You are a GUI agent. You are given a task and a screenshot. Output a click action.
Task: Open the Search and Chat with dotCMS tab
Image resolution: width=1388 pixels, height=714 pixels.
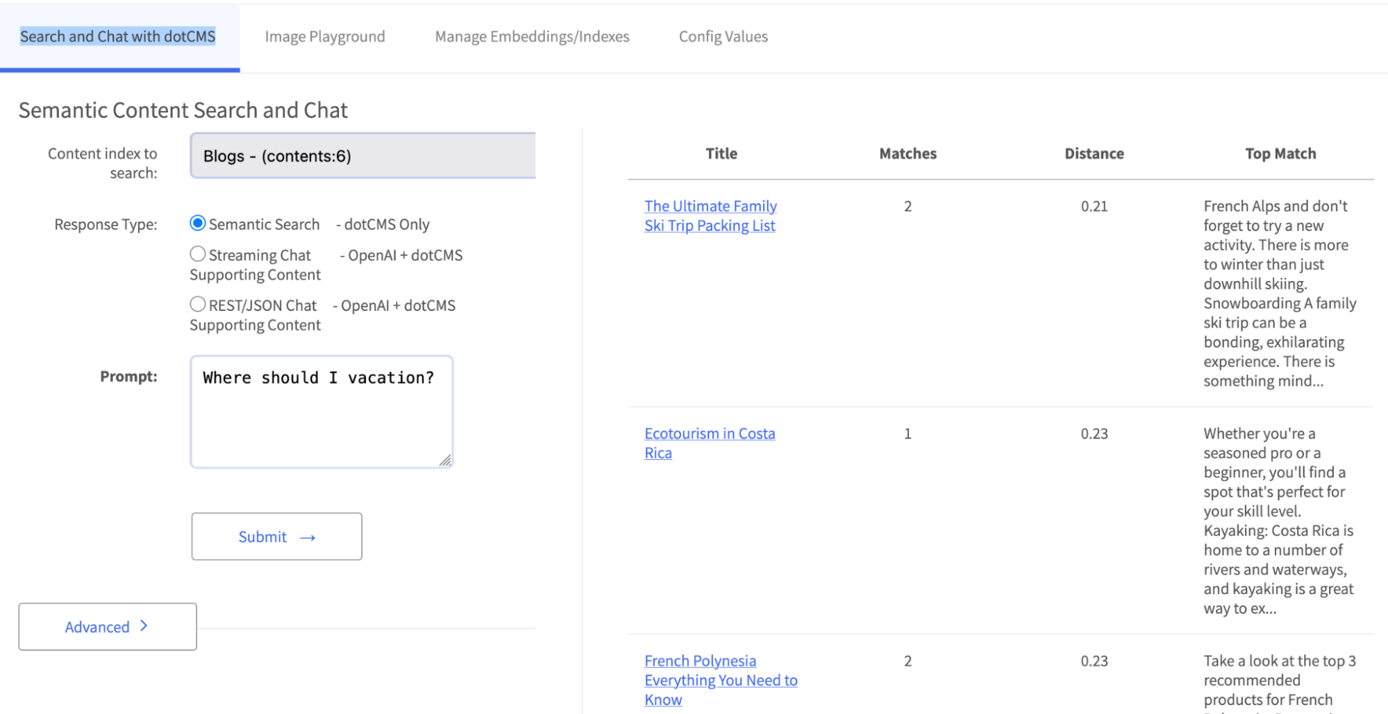click(117, 37)
